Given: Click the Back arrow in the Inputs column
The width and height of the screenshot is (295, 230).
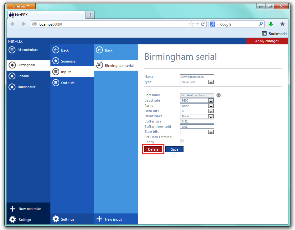Looking at the screenshot, I should 99,50.
